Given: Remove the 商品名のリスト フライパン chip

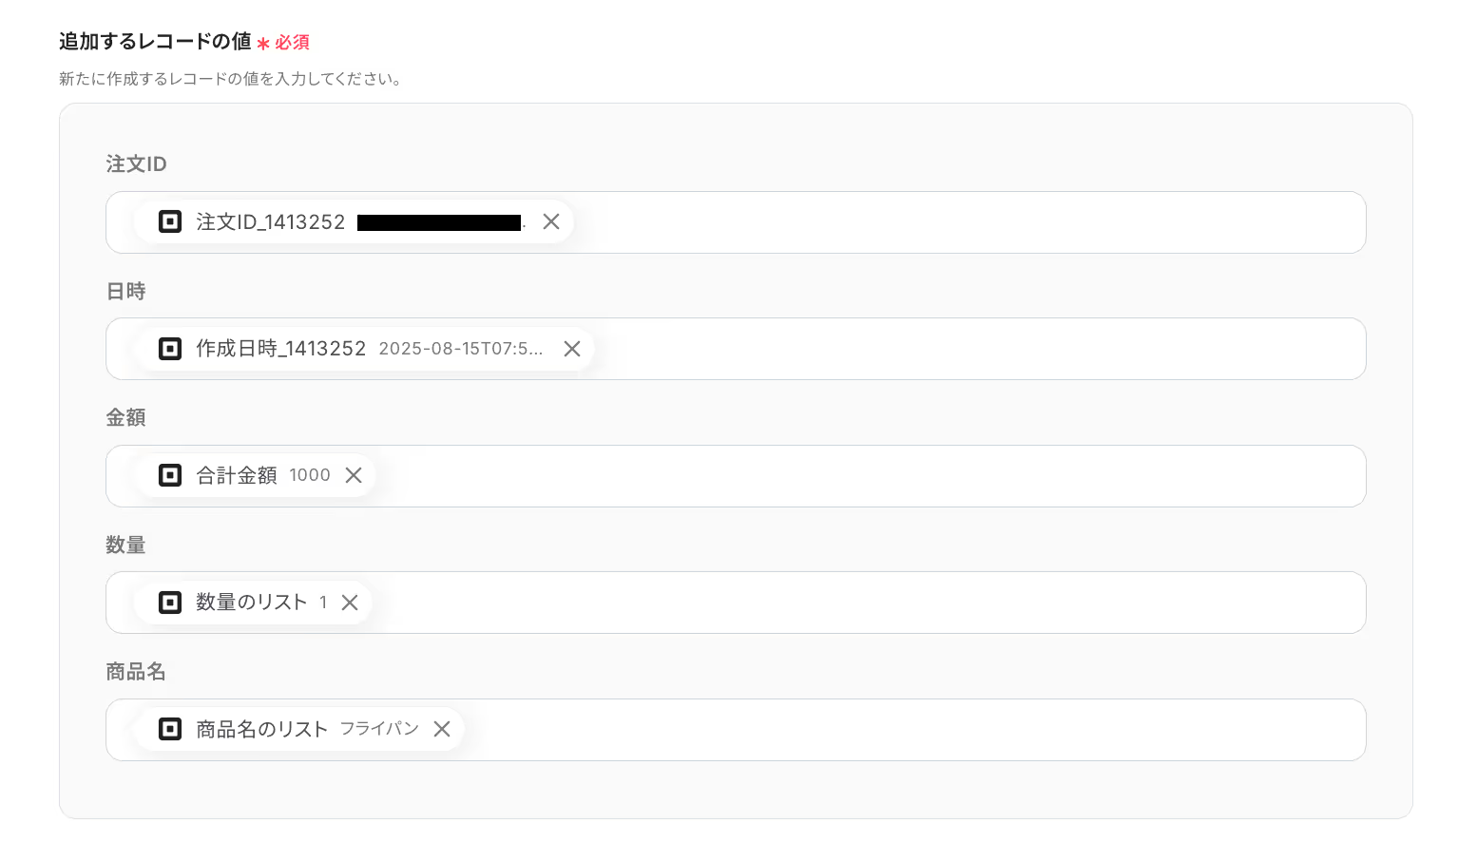Looking at the screenshot, I should [x=442, y=729].
